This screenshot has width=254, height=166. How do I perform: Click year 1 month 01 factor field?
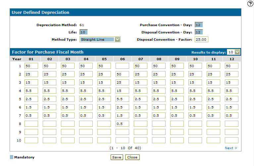coord(31,66)
